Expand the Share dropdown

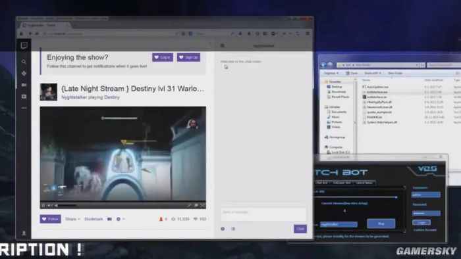point(72,219)
